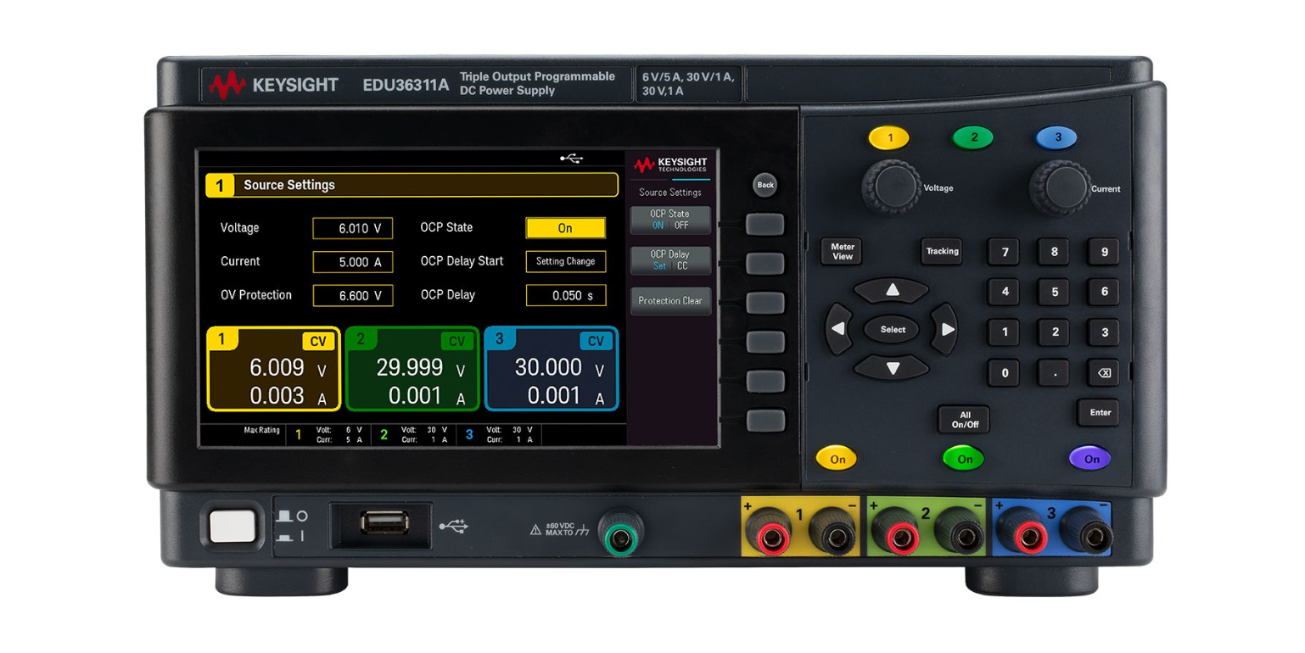Click the Source Settings title bar
Image resolution: width=1305 pixels, height=653 pixels.
pos(412,185)
